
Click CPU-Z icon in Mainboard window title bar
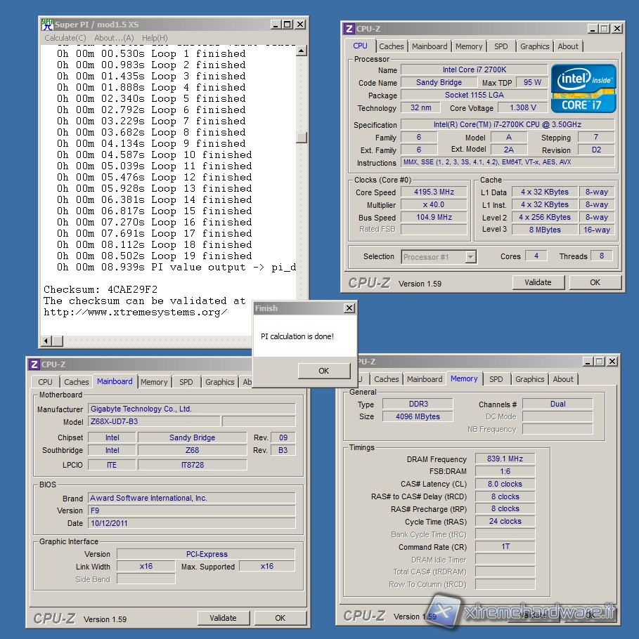point(34,364)
